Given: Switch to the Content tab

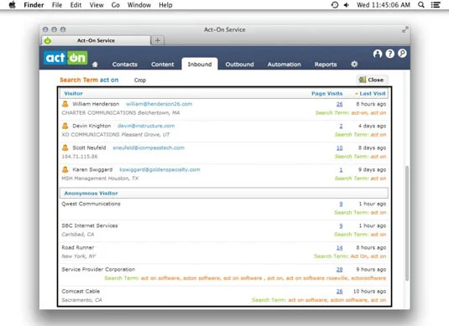Looking at the screenshot, I should coord(163,65).
